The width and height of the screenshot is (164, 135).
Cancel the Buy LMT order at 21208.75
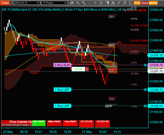pyautogui.click(x=145, y=90)
